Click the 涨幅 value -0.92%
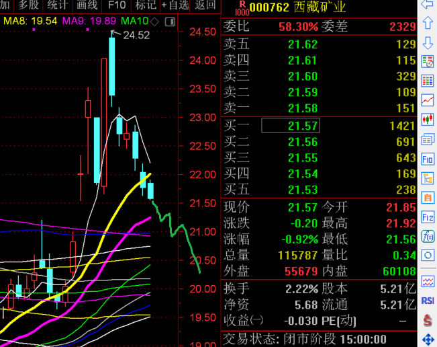The width and height of the screenshot is (437, 347). [299, 239]
